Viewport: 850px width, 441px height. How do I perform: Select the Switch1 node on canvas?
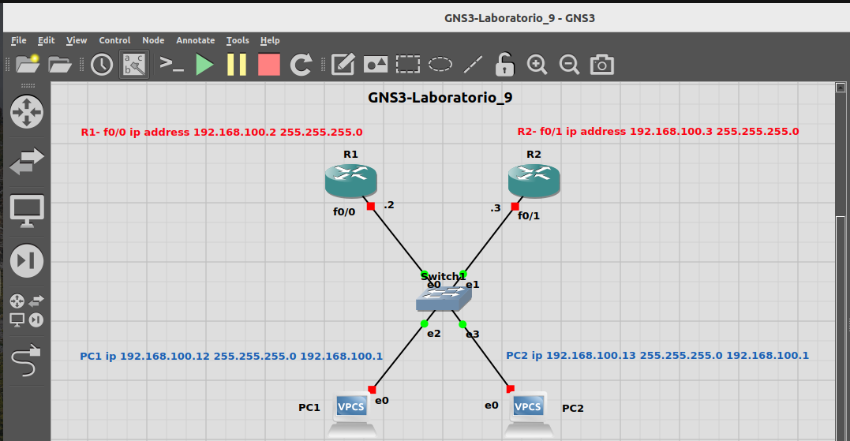point(444,298)
